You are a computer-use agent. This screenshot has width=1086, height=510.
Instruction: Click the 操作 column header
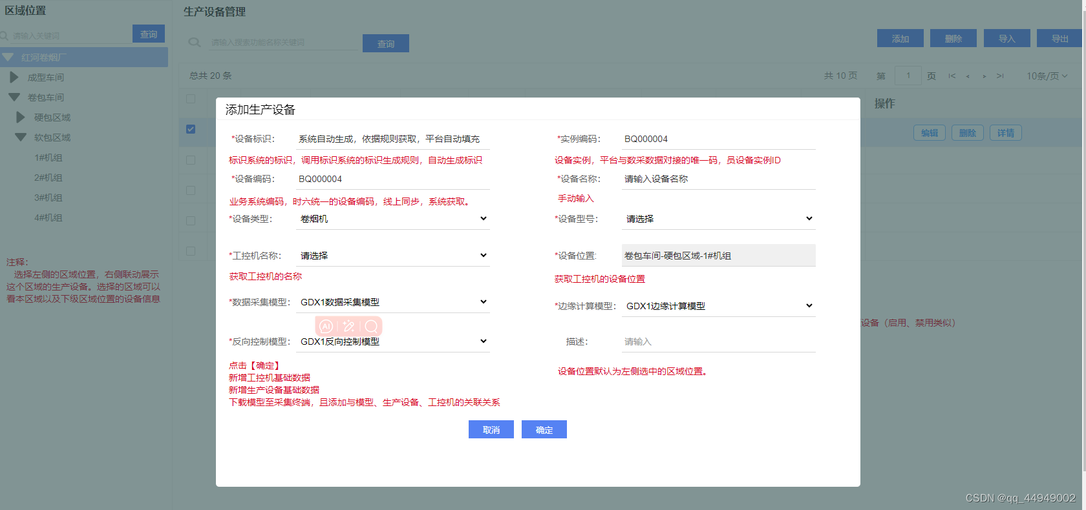coord(884,103)
